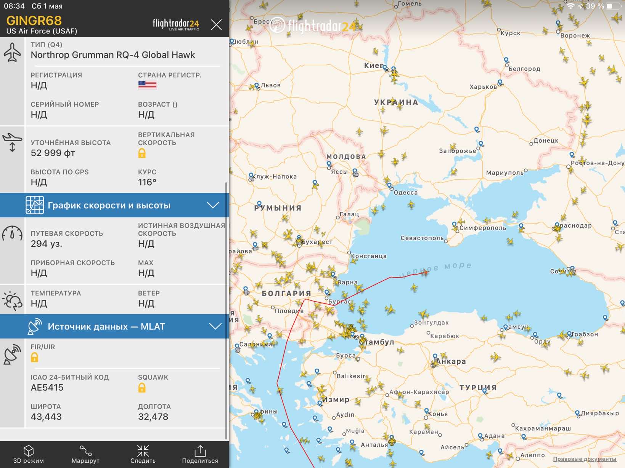This screenshot has width=625, height=468.
Task: Tap the airport pin at Трабзон
Action: click(x=569, y=334)
